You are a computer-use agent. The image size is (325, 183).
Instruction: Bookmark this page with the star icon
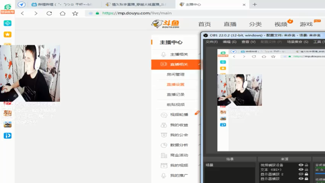[x=75, y=14]
